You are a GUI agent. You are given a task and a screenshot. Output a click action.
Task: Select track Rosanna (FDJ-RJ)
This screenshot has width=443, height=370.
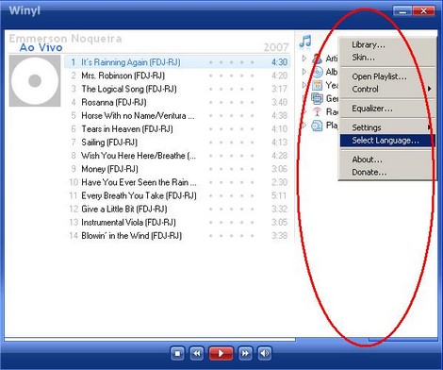177,102
